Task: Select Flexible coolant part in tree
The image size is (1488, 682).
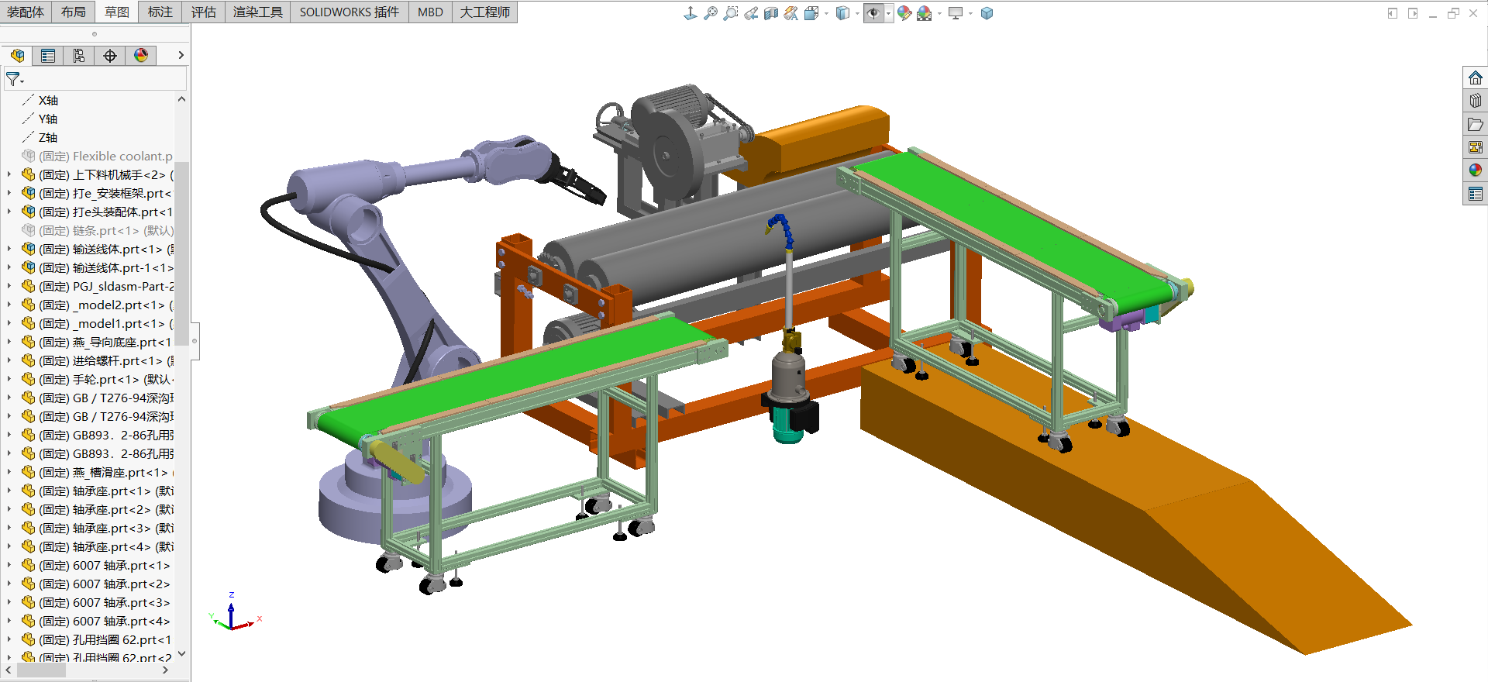Action: click(x=105, y=156)
